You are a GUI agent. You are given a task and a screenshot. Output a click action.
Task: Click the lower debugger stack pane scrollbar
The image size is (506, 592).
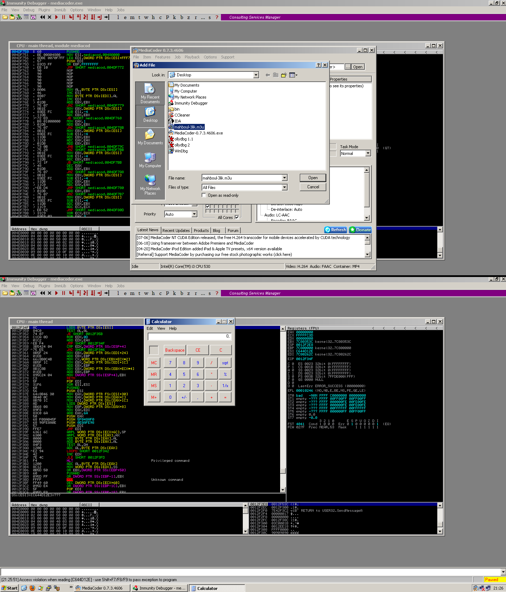coord(440,519)
